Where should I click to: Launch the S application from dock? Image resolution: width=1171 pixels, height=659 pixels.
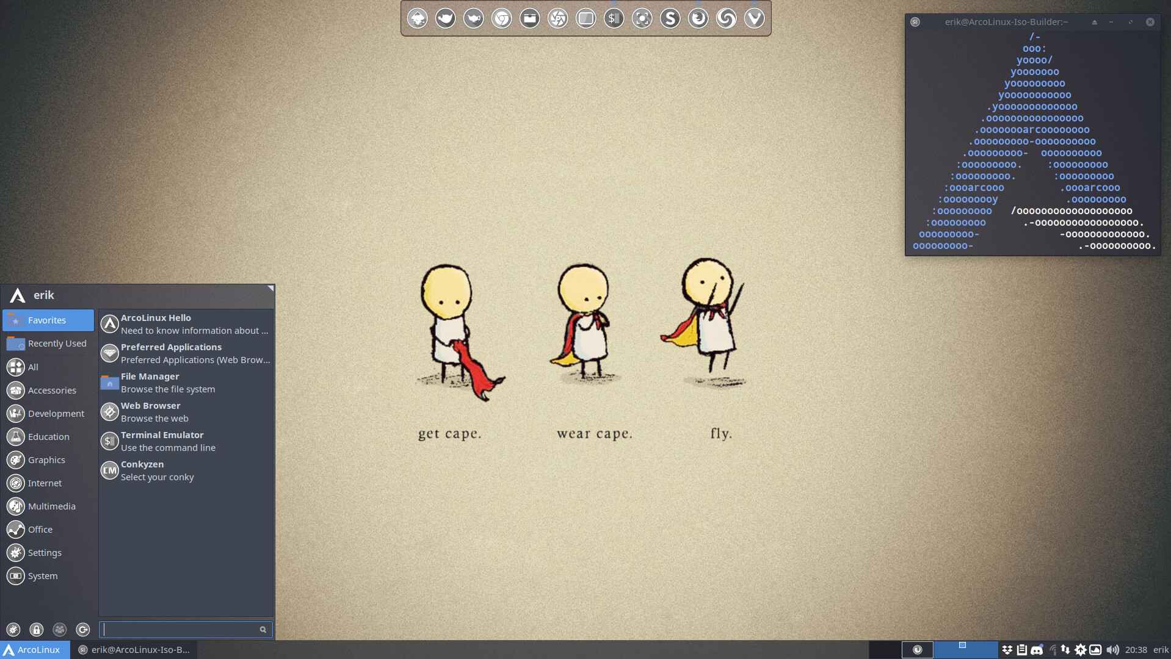[670, 18]
